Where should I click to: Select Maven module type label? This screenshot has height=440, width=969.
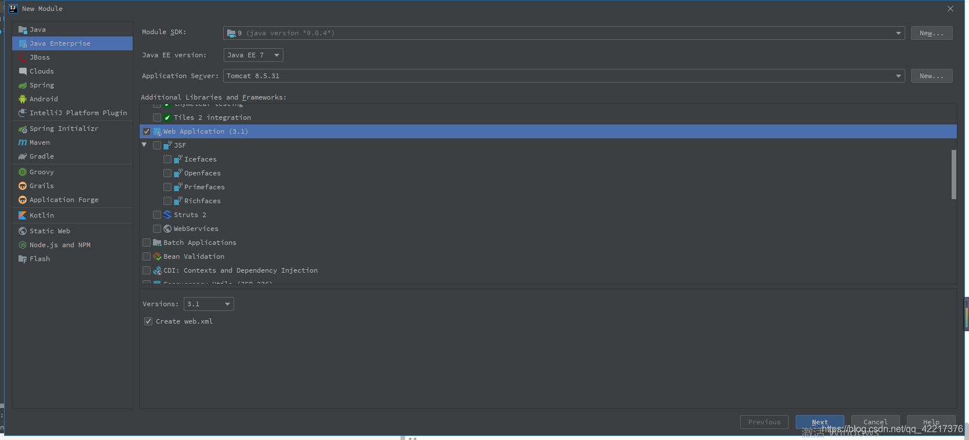(x=40, y=142)
